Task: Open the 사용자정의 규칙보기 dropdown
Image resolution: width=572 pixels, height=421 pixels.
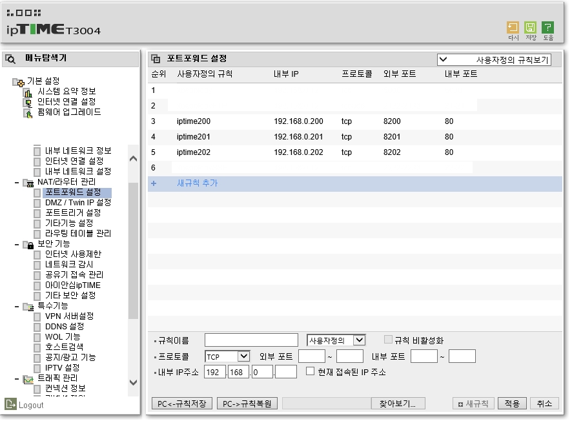Action: pyautogui.click(x=494, y=60)
